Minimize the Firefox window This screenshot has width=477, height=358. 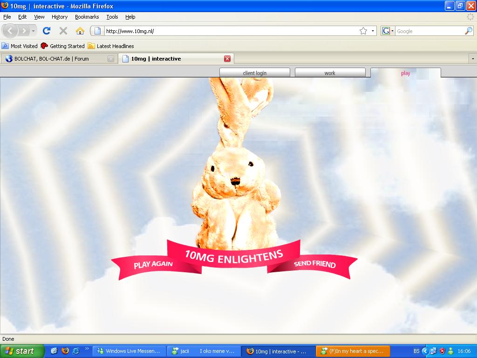pyautogui.click(x=450, y=6)
